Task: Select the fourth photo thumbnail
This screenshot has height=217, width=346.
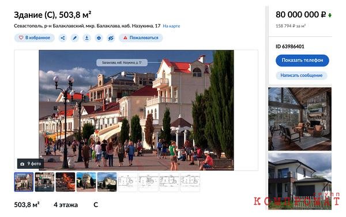Action: click(x=86, y=182)
